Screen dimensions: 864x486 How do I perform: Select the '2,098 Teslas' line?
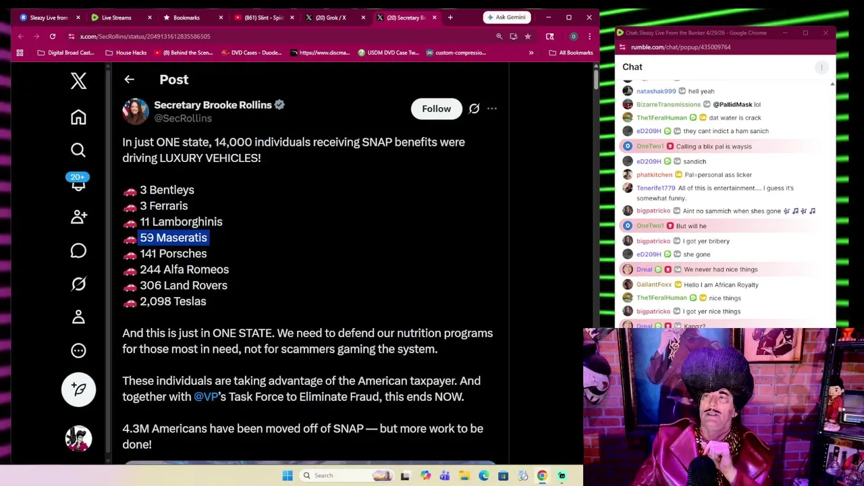(173, 302)
